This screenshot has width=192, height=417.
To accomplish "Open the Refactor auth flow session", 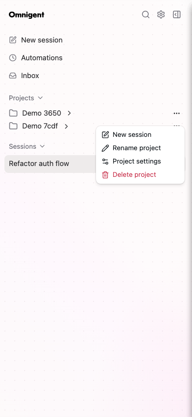I will [50, 164].
